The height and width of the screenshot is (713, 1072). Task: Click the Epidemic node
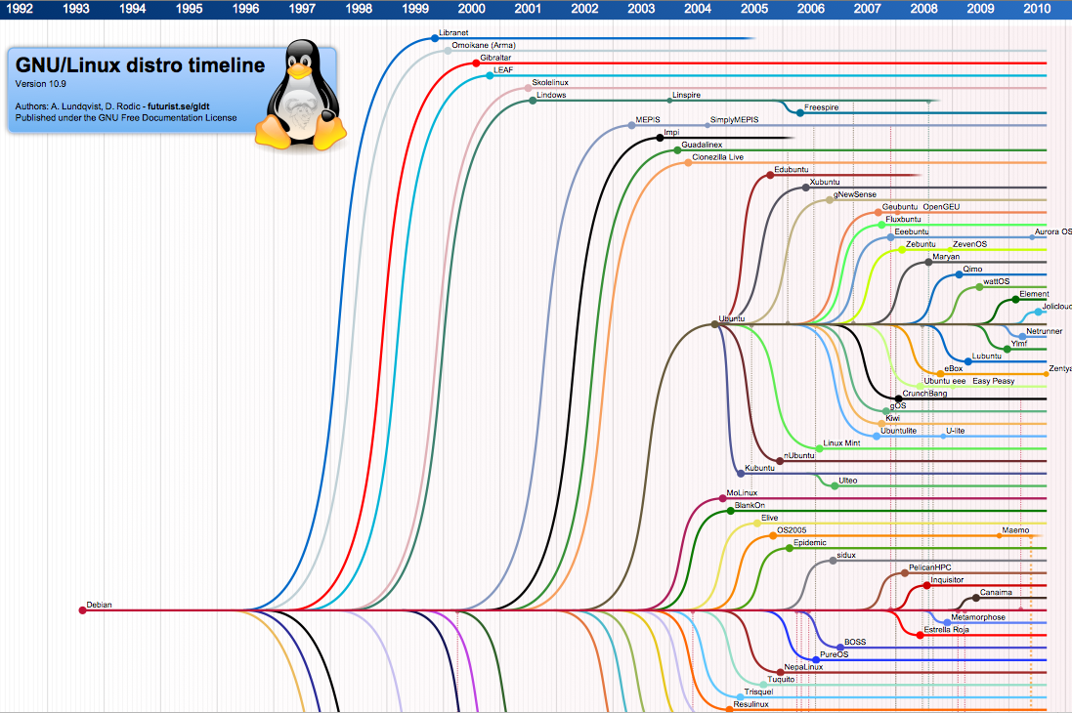[790, 548]
